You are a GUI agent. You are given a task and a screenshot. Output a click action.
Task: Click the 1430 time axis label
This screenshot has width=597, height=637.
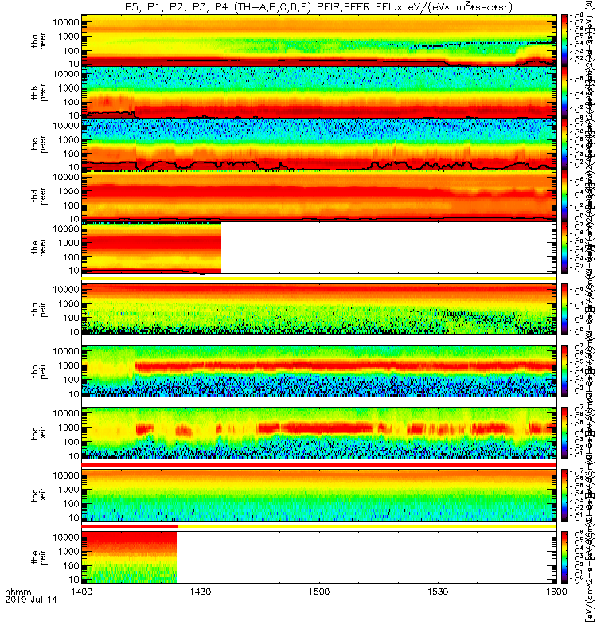(x=201, y=592)
